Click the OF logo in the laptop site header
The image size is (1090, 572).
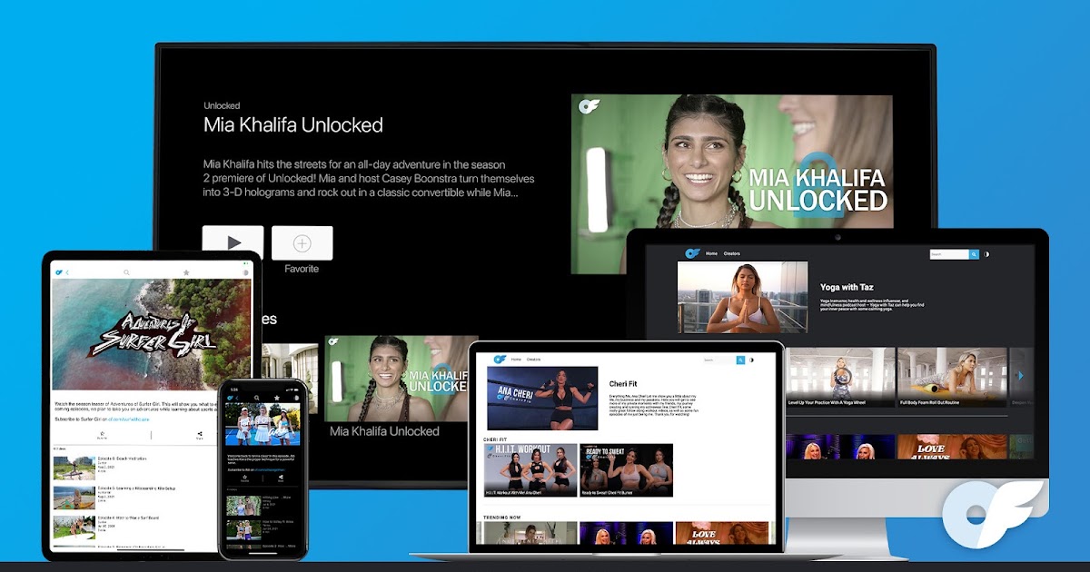pos(500,360)
